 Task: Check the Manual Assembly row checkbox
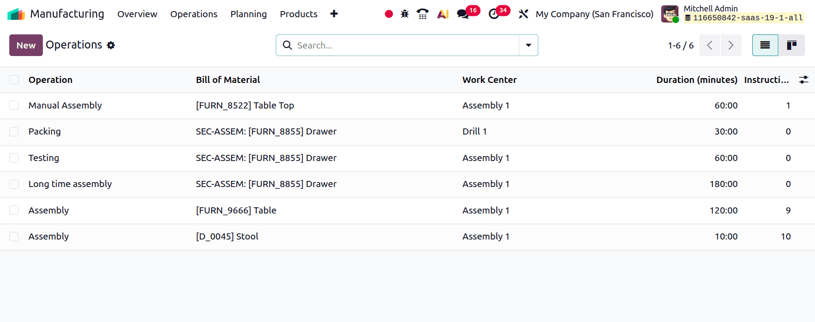tap(14, 105)
